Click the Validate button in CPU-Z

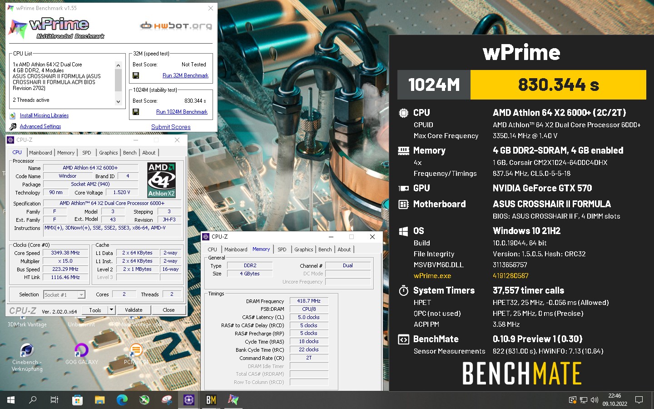click(134, 310)
